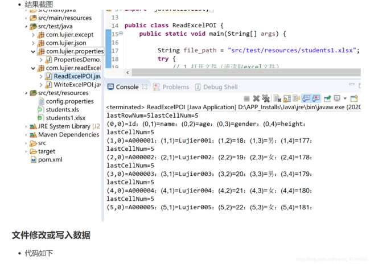This screenshot has height=264, width=370.
Task: Click the Maven Dependencies library icon
Action: pos(33,135)
